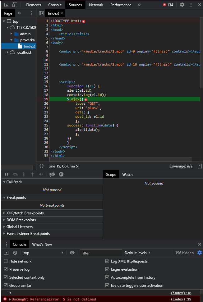The width and height of the screenshot is (203, 302).
Task: Open the What's New drawer tab
Action: [42, 244]
